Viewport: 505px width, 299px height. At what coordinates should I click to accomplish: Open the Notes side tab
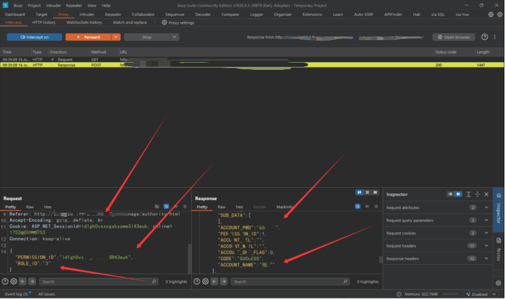498,249
